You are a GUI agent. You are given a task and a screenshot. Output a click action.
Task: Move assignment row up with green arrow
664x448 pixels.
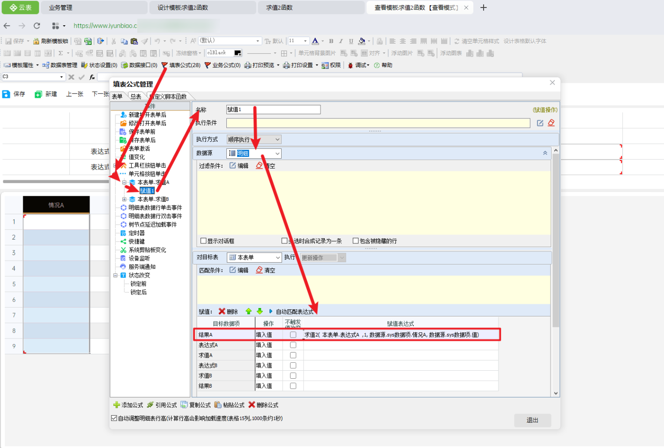[248, 311]
